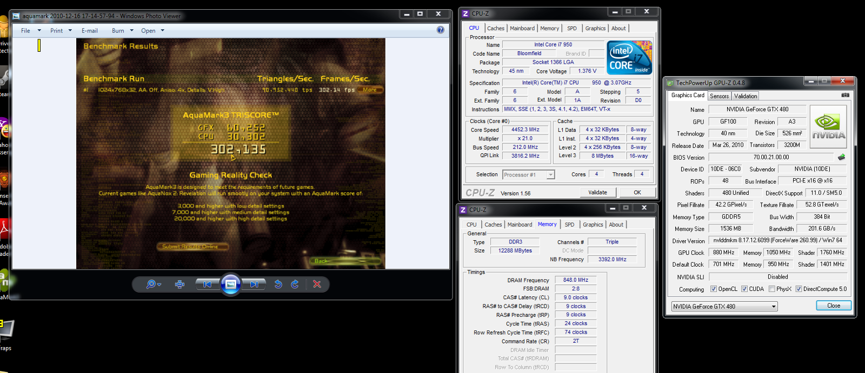Toggle the PhysX checkbox in GPU-Z
The width and height of the screenshot is (865, 373).
tap(771, 289)
